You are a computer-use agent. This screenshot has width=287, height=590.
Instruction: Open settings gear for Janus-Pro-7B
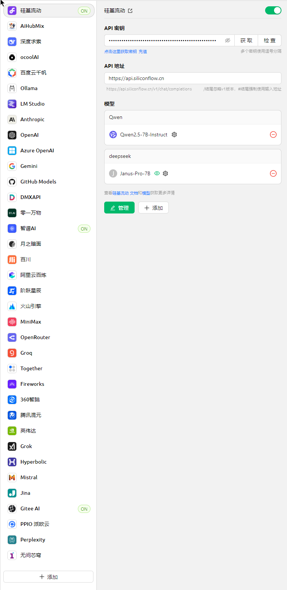(x=165, y=173)
